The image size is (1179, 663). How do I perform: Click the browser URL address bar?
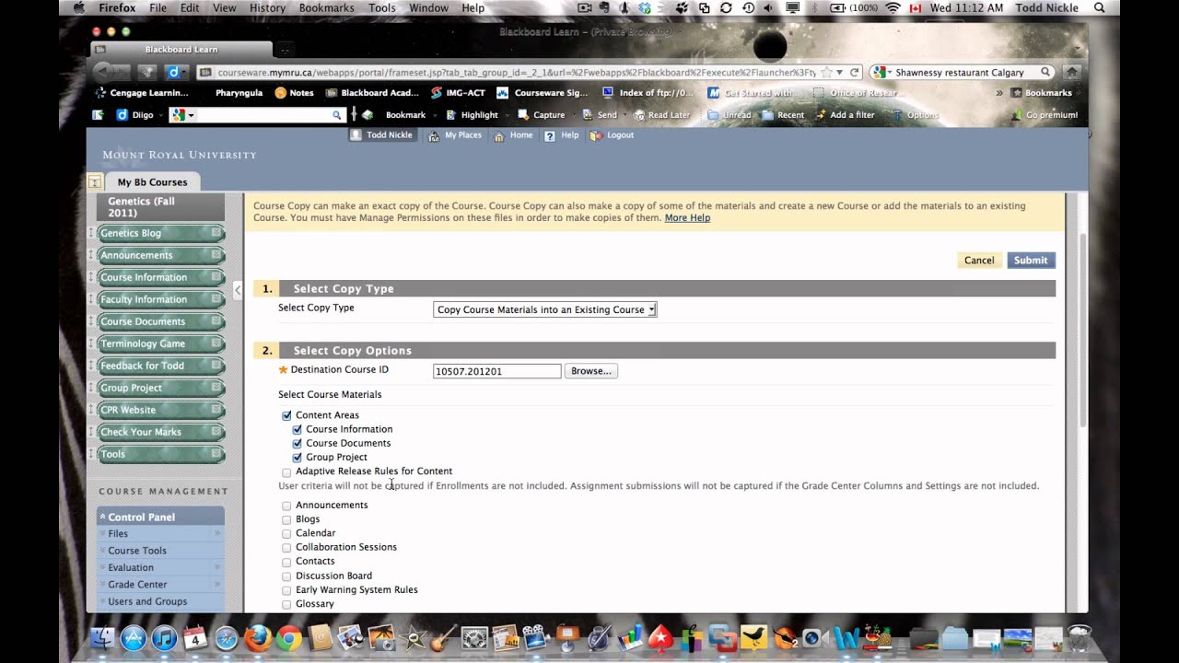coord(516,72)
